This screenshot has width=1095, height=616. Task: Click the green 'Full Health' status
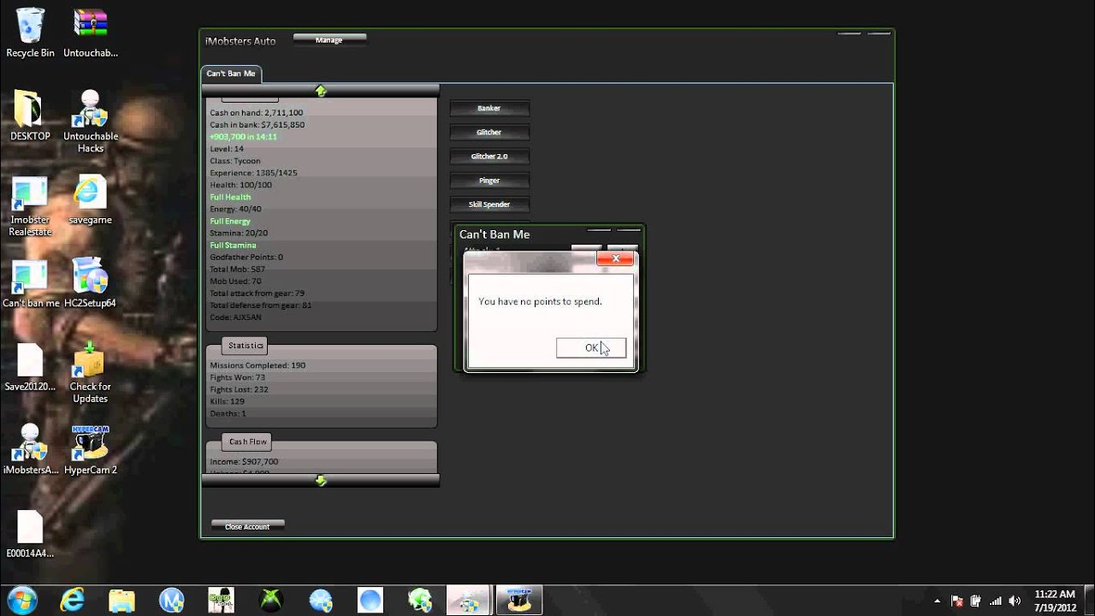coord(230,197)
